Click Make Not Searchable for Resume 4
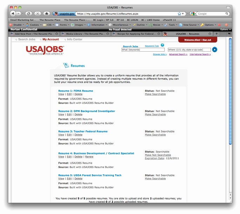This screenshot has height=214, width=240. pos(158,155)
